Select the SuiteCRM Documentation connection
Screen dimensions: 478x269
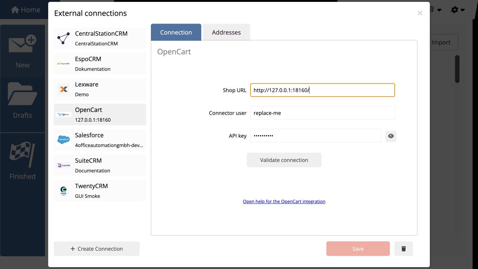coord(100,165)
